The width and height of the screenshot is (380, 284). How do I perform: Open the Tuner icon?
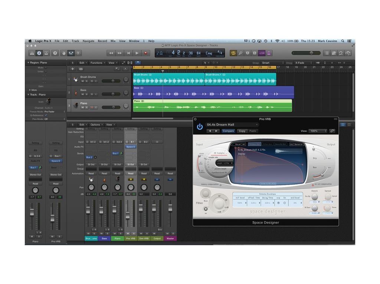coord(240,53)
